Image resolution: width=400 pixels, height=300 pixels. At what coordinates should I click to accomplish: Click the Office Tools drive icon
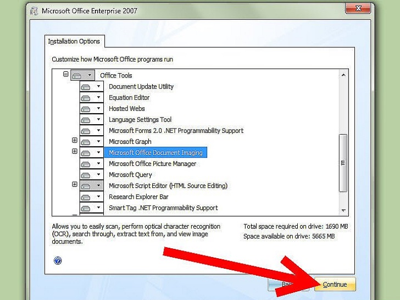click(x=78, y=75)
